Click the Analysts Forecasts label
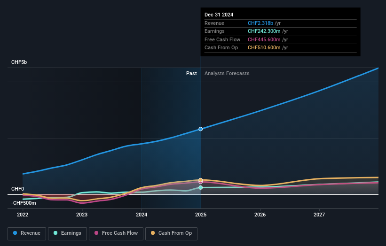Screen dimensions: 386x246 [x=227, y=74]
